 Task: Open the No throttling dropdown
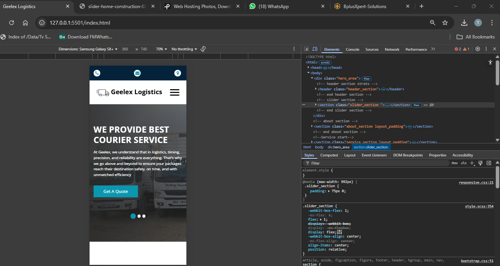(184, 49)
